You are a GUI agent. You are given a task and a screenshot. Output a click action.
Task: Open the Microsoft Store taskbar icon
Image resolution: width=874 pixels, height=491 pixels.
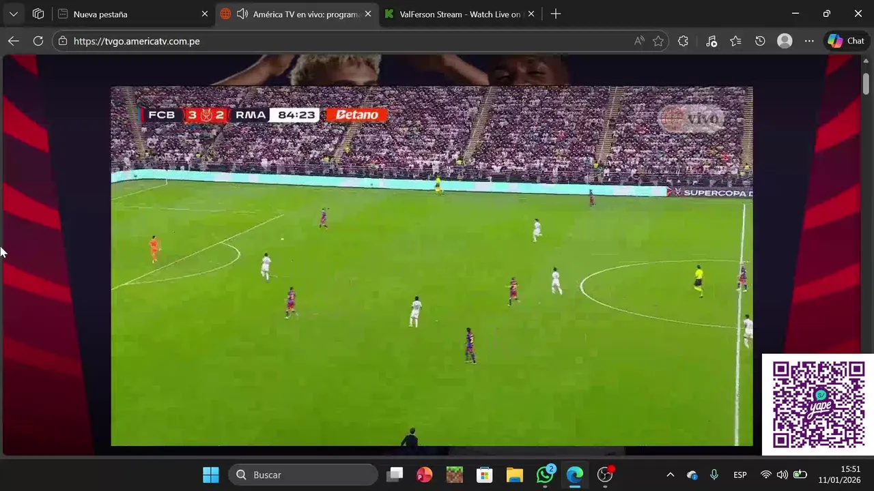tap(485, 475)
